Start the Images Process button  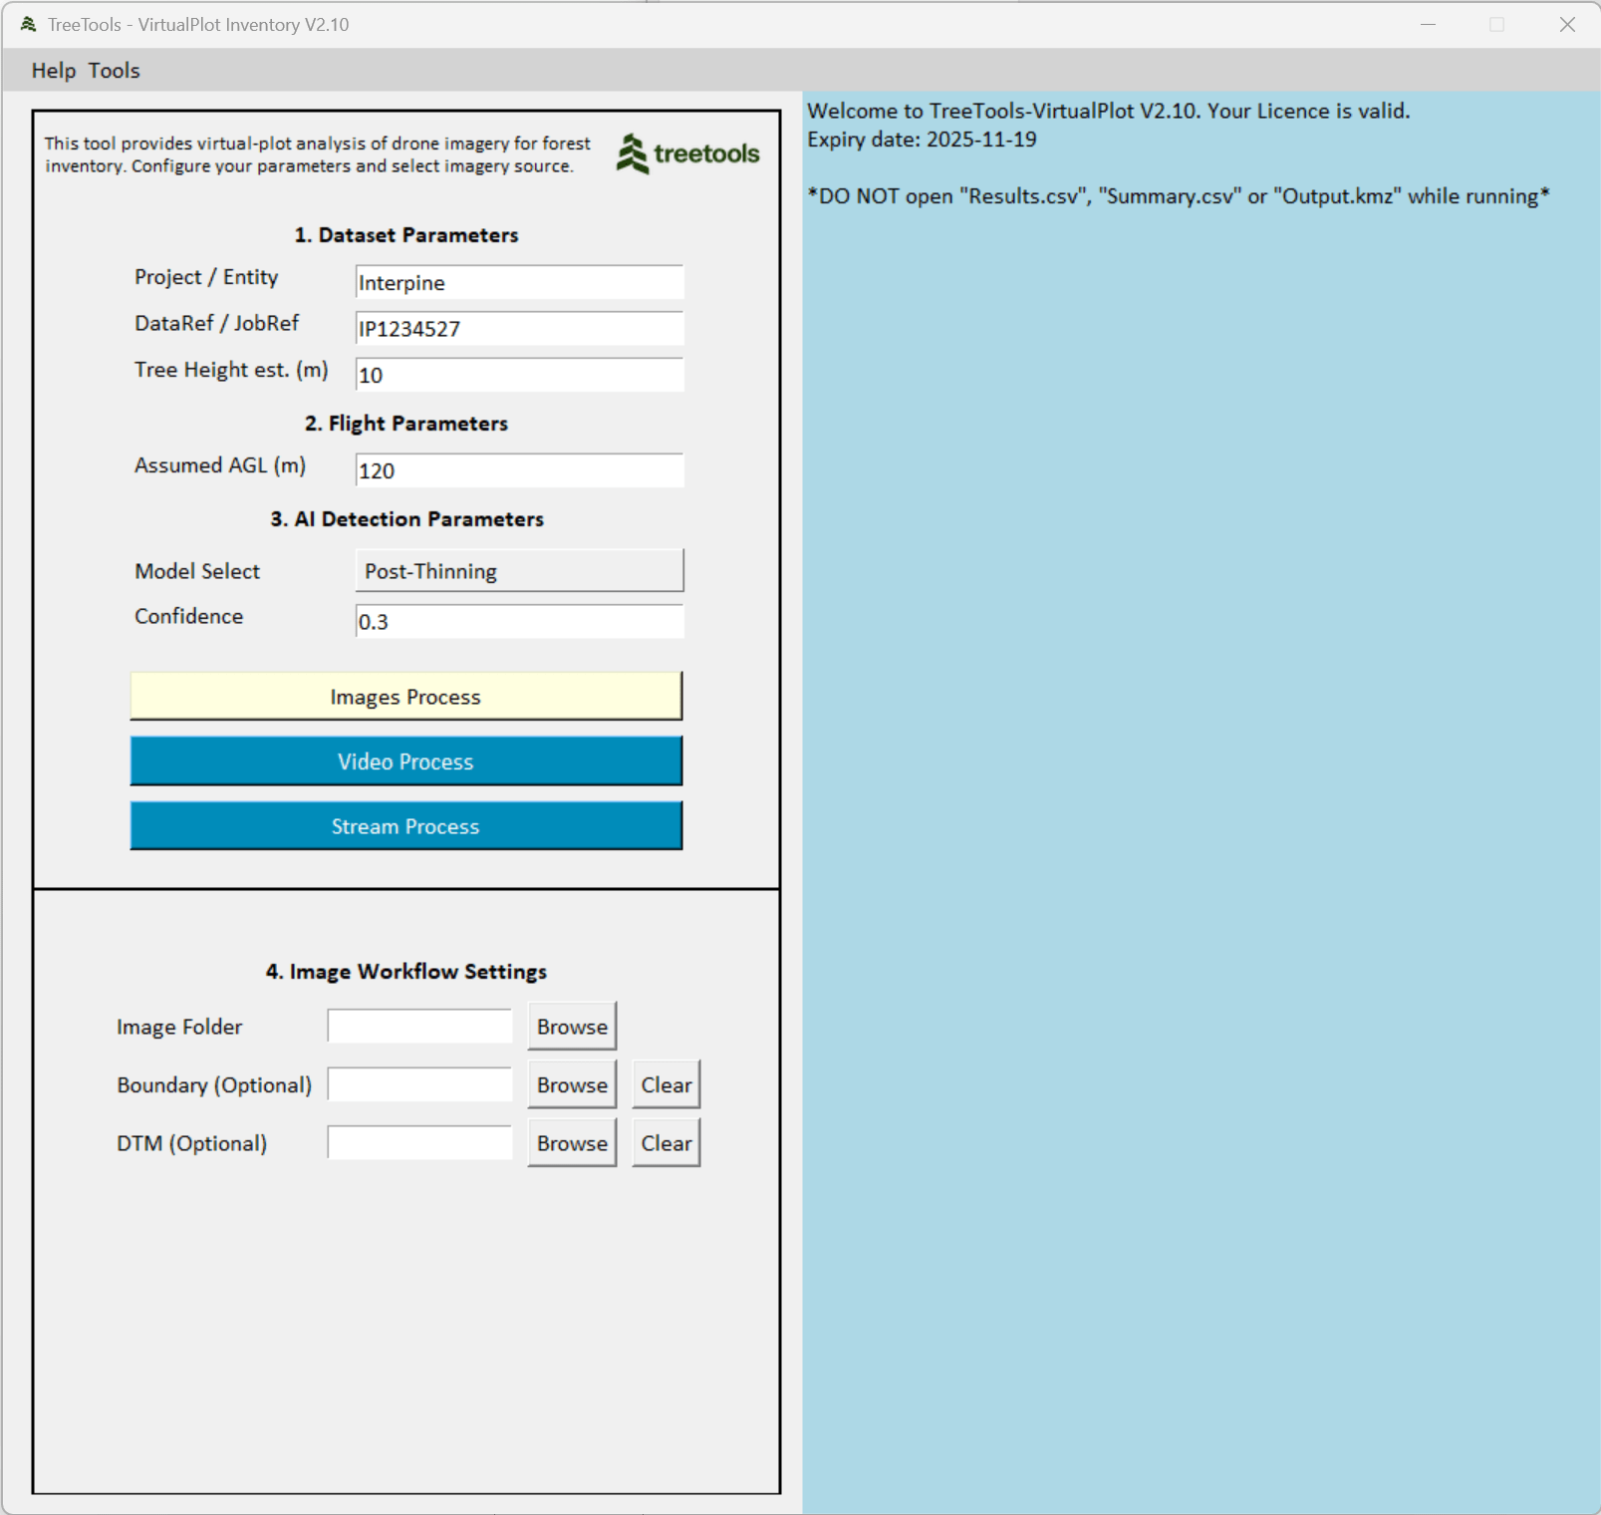[x=405, y=697]
